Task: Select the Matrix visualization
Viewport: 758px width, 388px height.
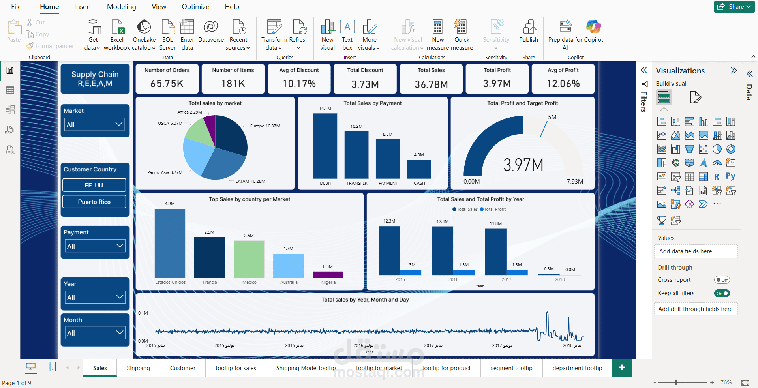Action: tap(703, 176)
